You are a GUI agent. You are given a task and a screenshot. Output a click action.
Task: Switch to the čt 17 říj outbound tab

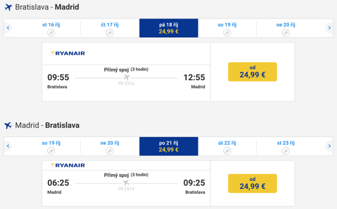pyautogui.click(x=110, y=28)
